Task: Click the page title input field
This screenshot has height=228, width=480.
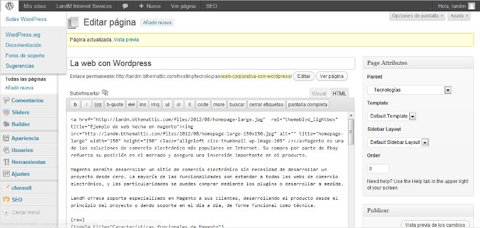Action: [211, 64]
